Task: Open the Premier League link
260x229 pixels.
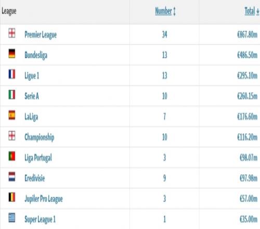Action: [41, 35]
